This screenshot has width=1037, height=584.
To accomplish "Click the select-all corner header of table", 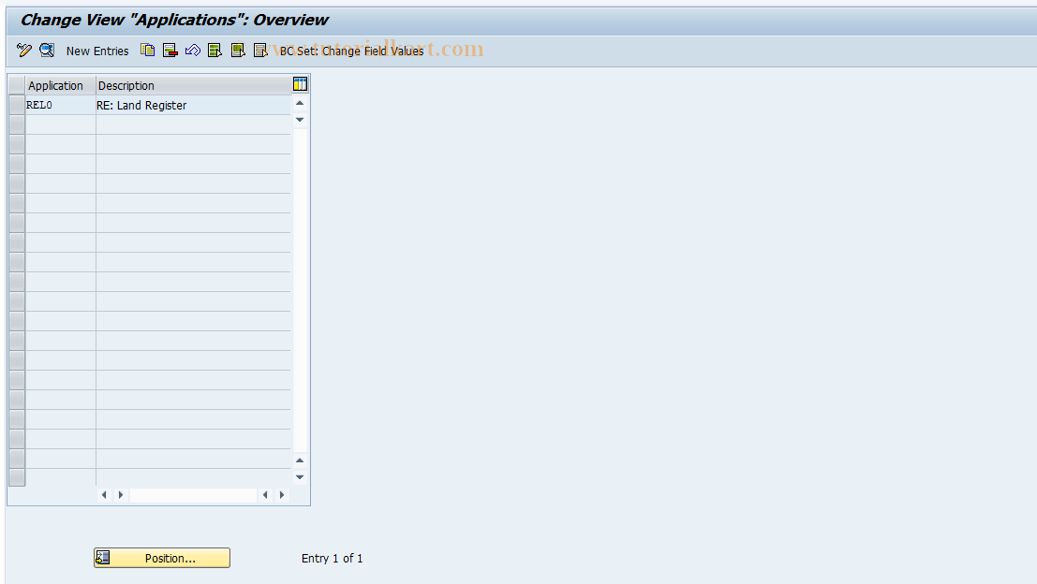I will coord(17,85).
